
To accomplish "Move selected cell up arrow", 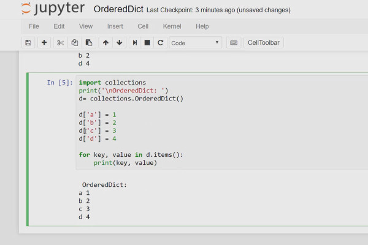I will click(x=105, y=43).
